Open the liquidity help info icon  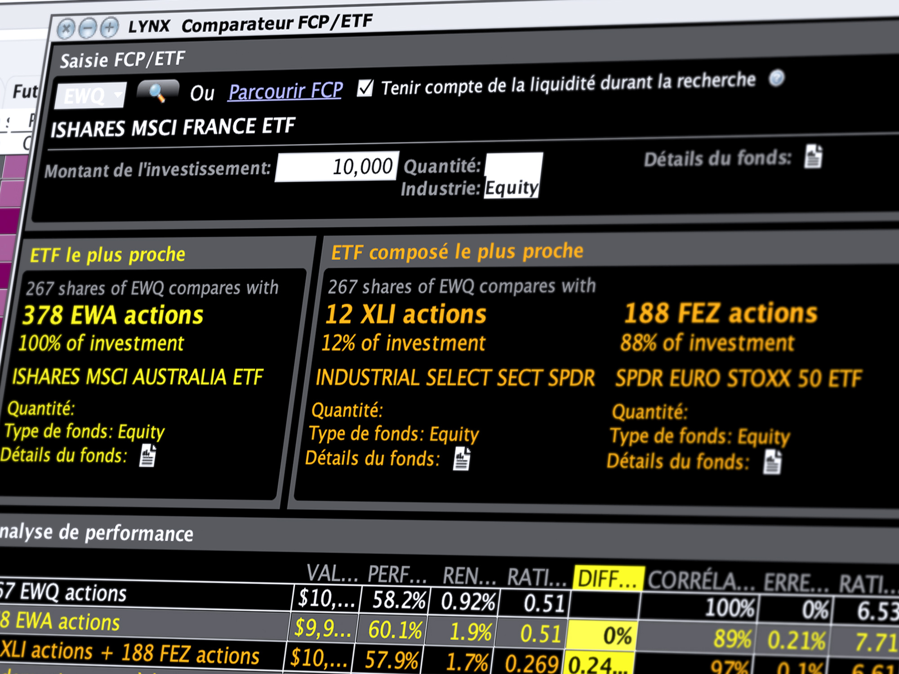click(x=777, y=78)
